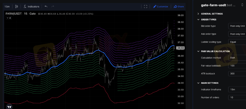Expand the indicator legend count 4
This screenshot has height=109, width=246.
pos(9,18)
